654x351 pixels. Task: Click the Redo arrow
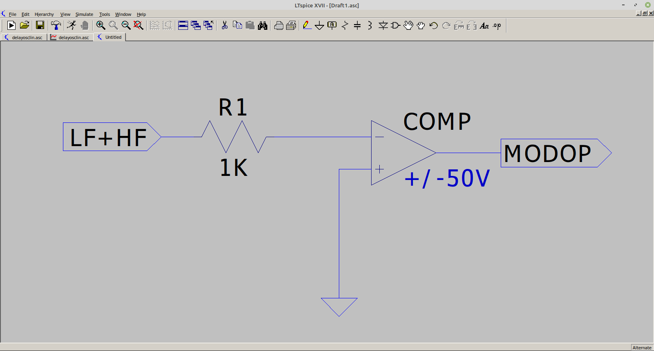coord(446,25)
